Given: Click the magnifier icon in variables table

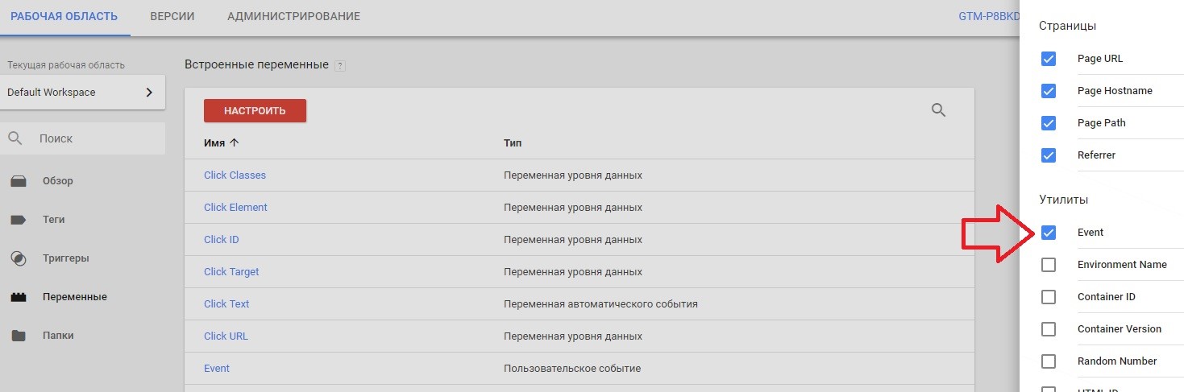Looking at the screenshot, I should click(x=938, y=110).
